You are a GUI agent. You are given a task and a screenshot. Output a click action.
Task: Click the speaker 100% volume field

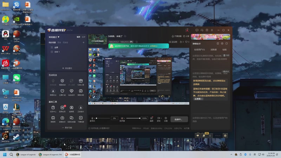click(144, 118)
